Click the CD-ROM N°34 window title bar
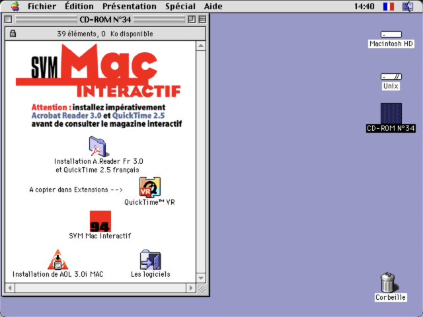The image size is (423, 317). click(105, 19)
